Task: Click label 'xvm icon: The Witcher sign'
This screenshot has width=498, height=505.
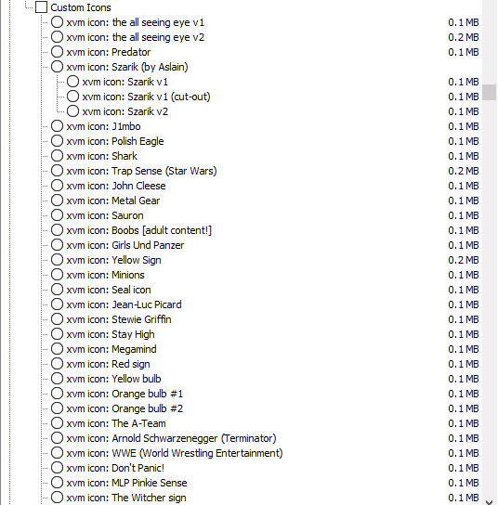Action: [126, 498]
